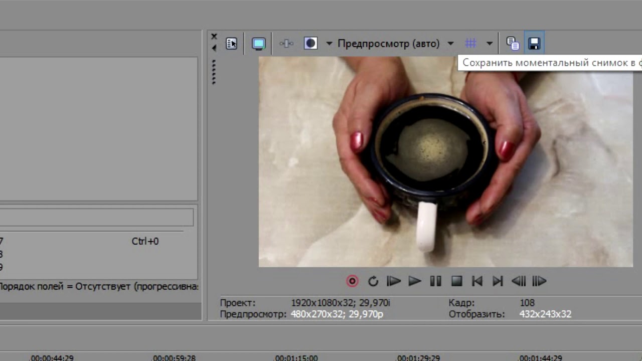
Task: Open the overlays dropdown arrow
Action: click(490, 44)
